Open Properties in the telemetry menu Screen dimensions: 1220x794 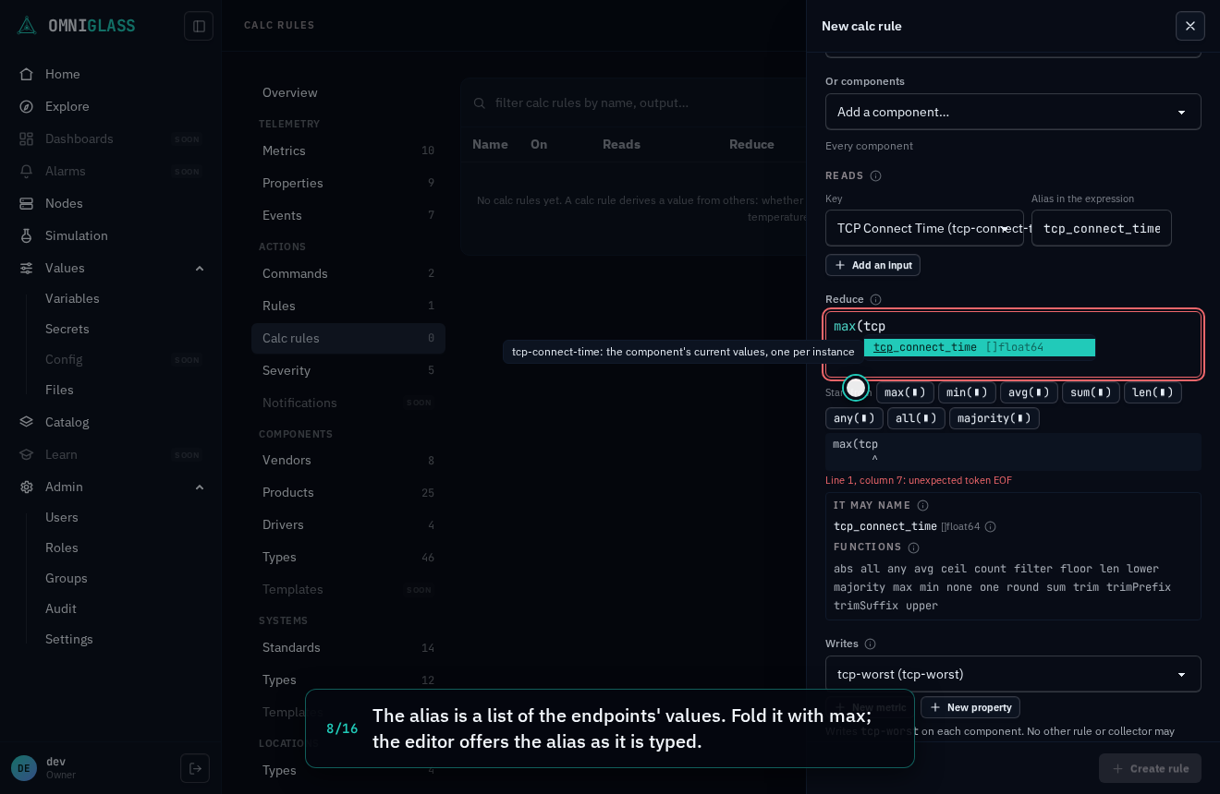(x=348, y=183)
